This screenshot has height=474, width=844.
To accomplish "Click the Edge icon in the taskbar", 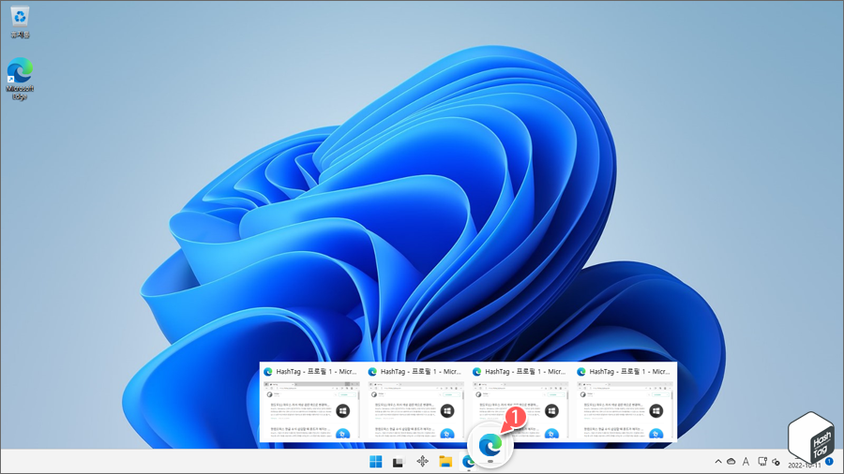I will 467,462.
